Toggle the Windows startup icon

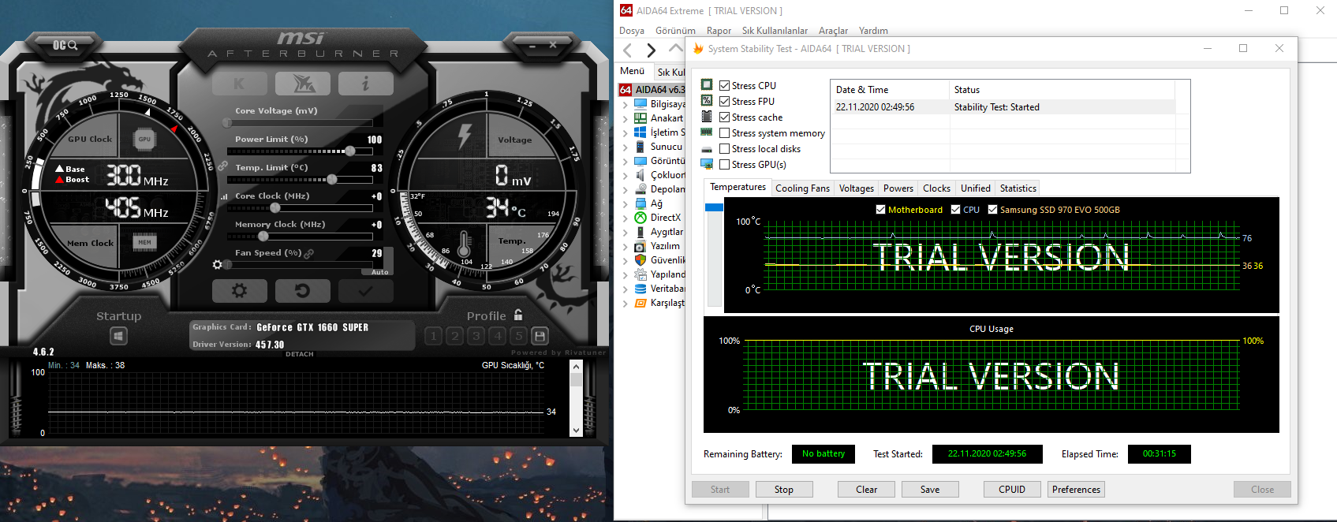[x=118, y=336]
